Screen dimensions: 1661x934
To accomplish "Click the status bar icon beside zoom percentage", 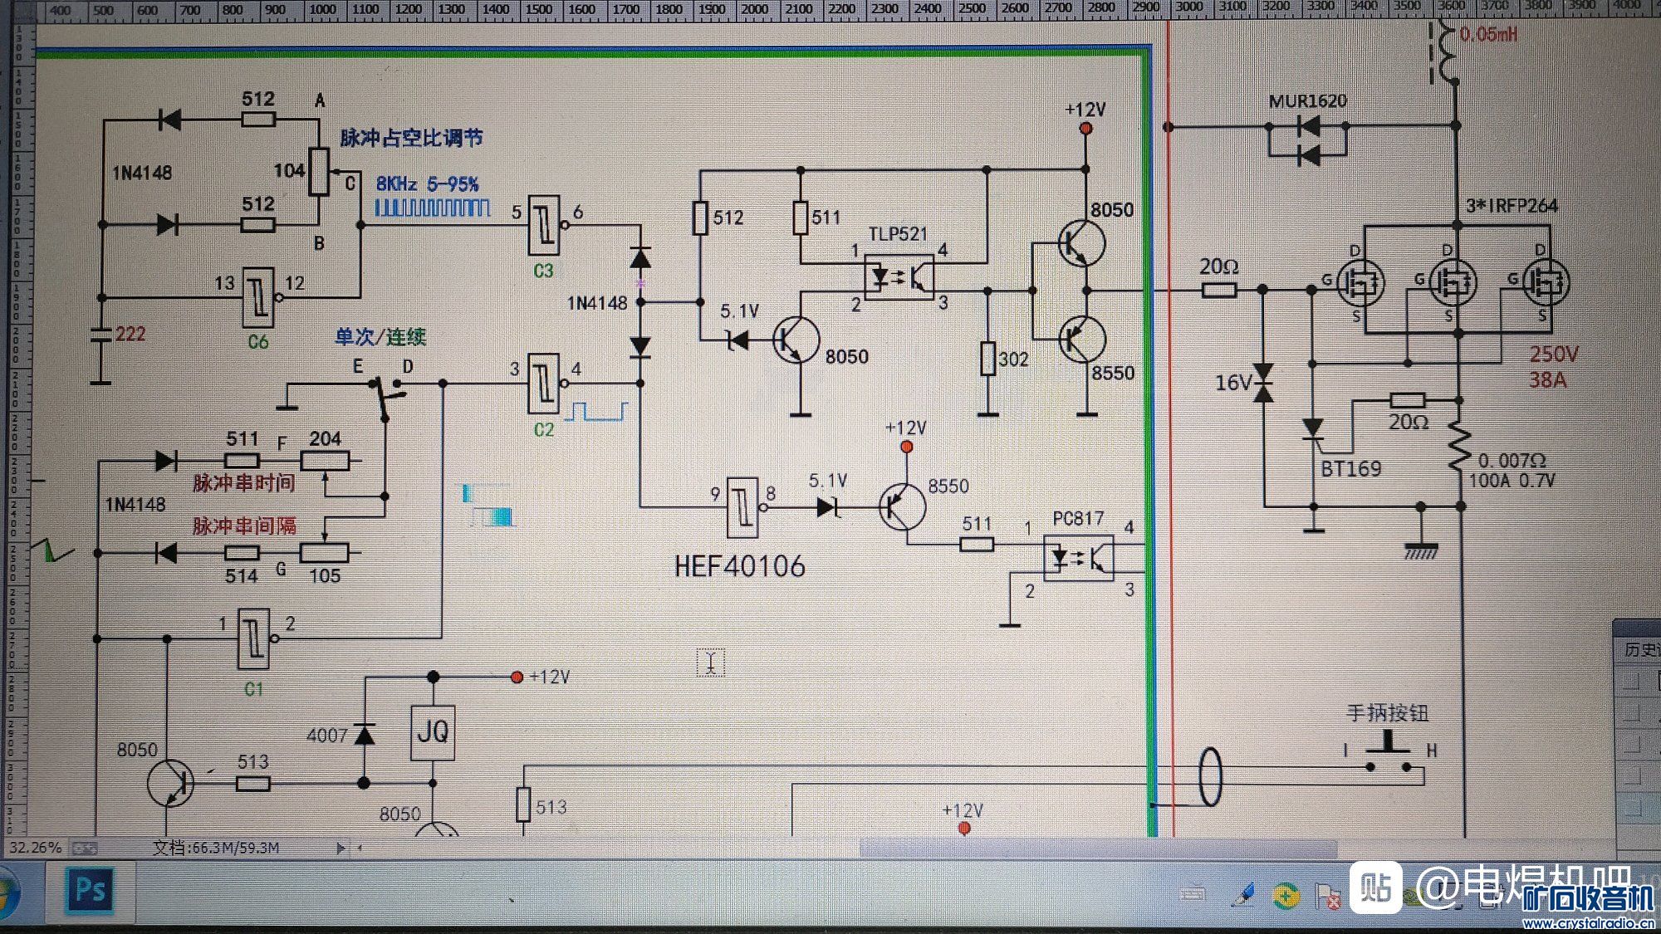I will (x=84, y=848).
